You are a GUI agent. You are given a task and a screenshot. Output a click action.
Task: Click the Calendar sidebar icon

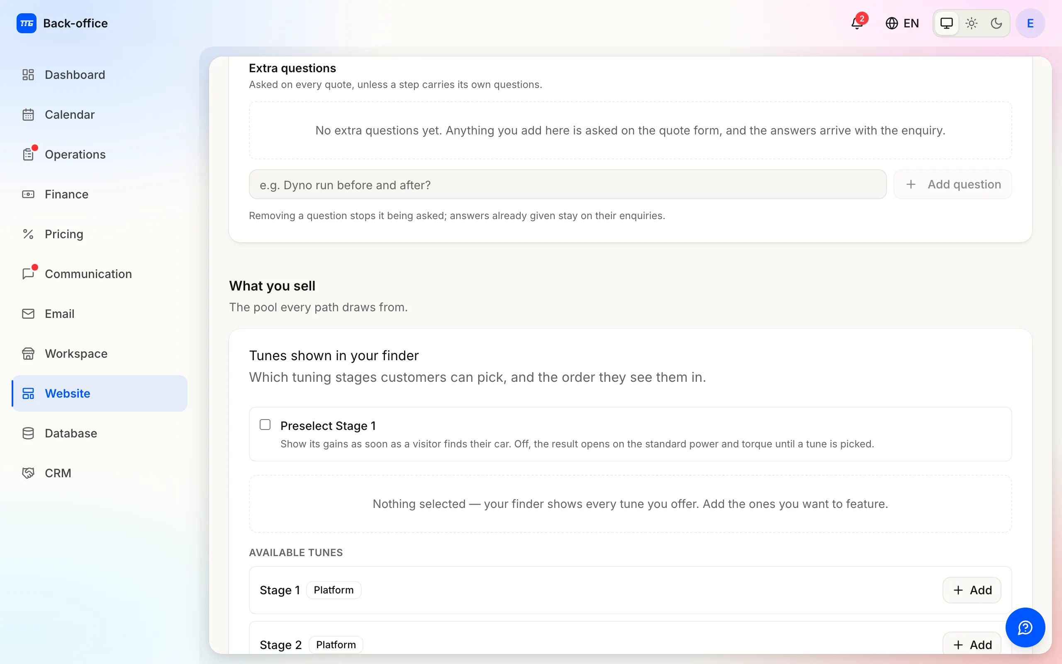[28, 115]
